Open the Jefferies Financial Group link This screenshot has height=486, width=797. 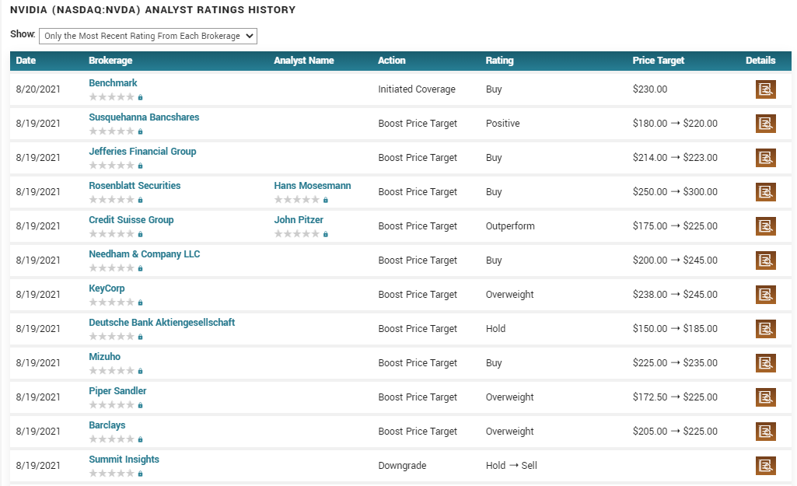pos(142,151)
